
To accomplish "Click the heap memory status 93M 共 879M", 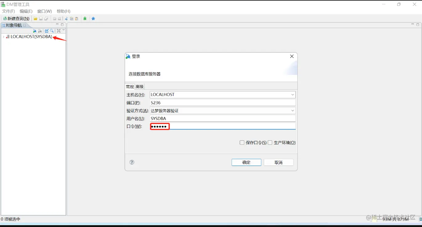I will 395,219.
